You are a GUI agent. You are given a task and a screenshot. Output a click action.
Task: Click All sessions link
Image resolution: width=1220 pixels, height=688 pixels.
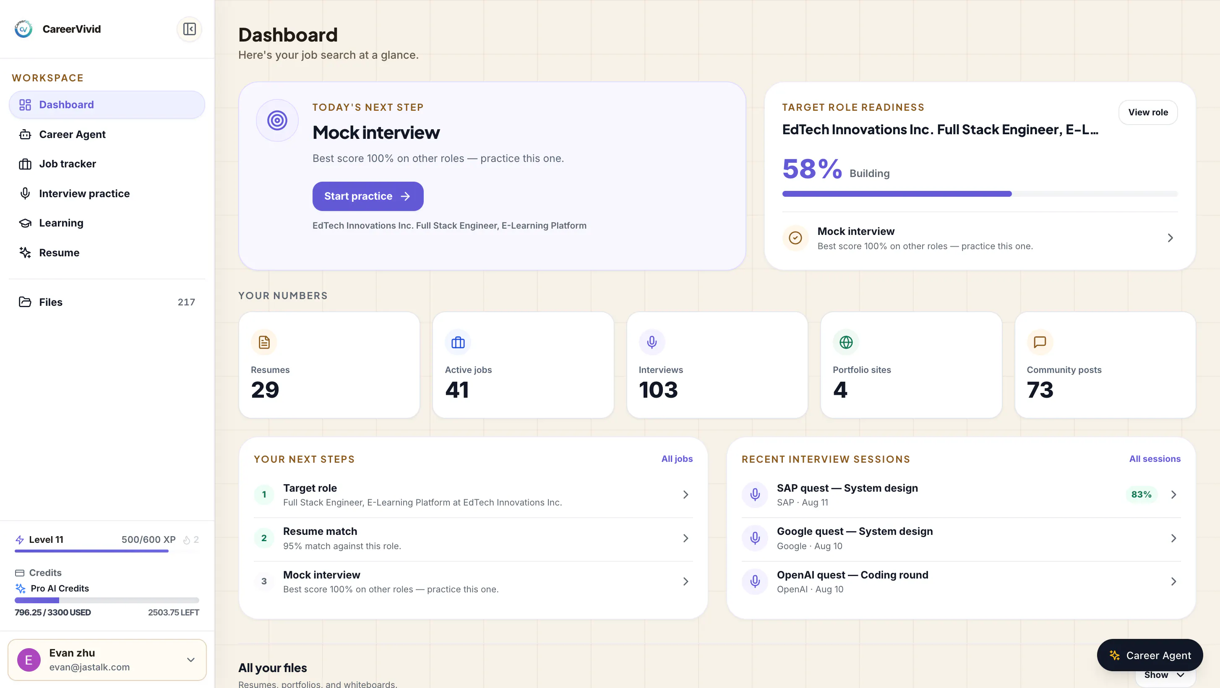(1155, 459)
